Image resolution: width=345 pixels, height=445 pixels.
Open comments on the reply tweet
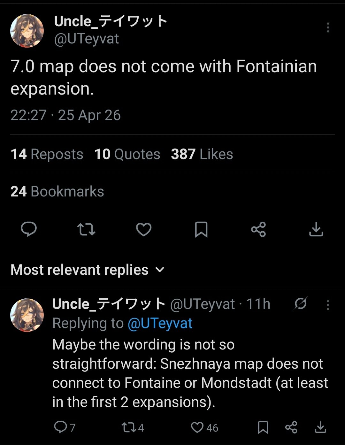point(61,427)
